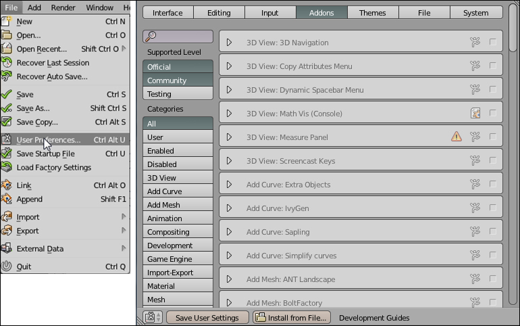Switch to the Themes tab
Image resolution: width=520 pixels, height=326 pixels.
point(373,13)
